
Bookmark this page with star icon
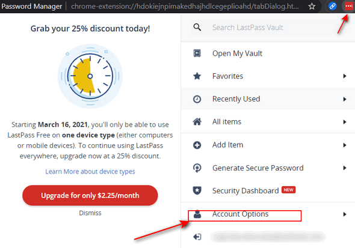point(312,7)
